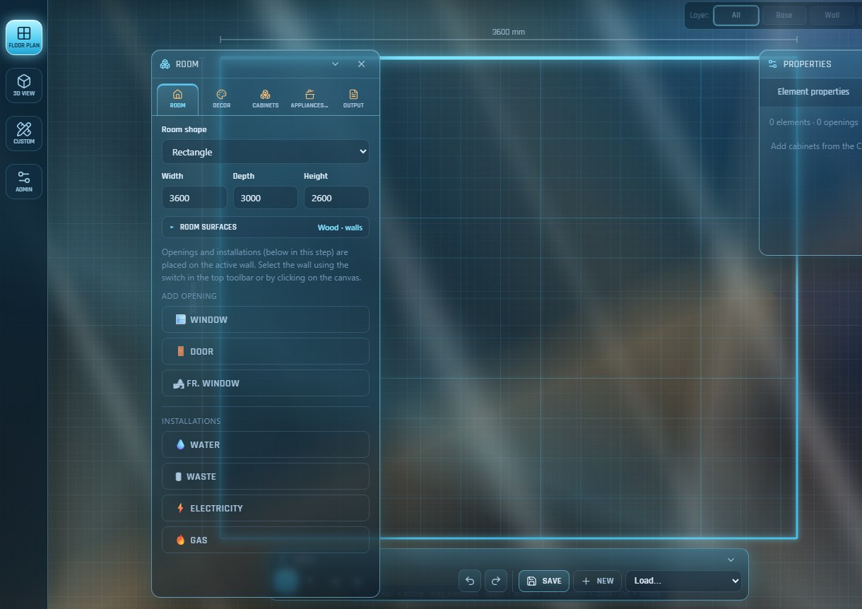Add an Electricity installation
The height and width of the screenshot is (609, 862).
[266, 508]
